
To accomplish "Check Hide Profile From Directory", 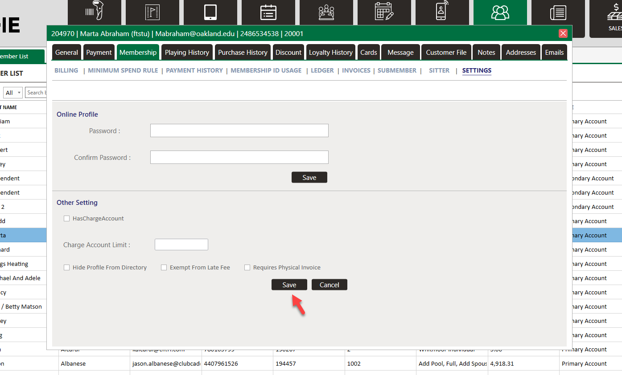I will tap(67, 268).
